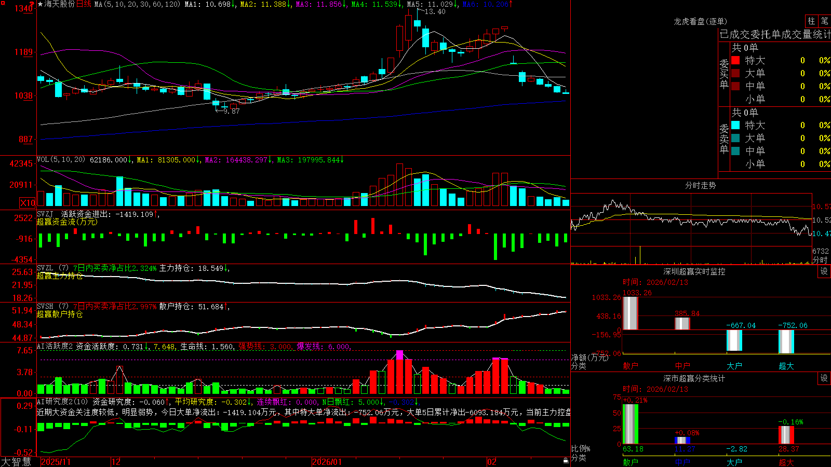Jump to 2025/11 on the timeline
This screenshot has height=467, width=831.
click(56, 462)
